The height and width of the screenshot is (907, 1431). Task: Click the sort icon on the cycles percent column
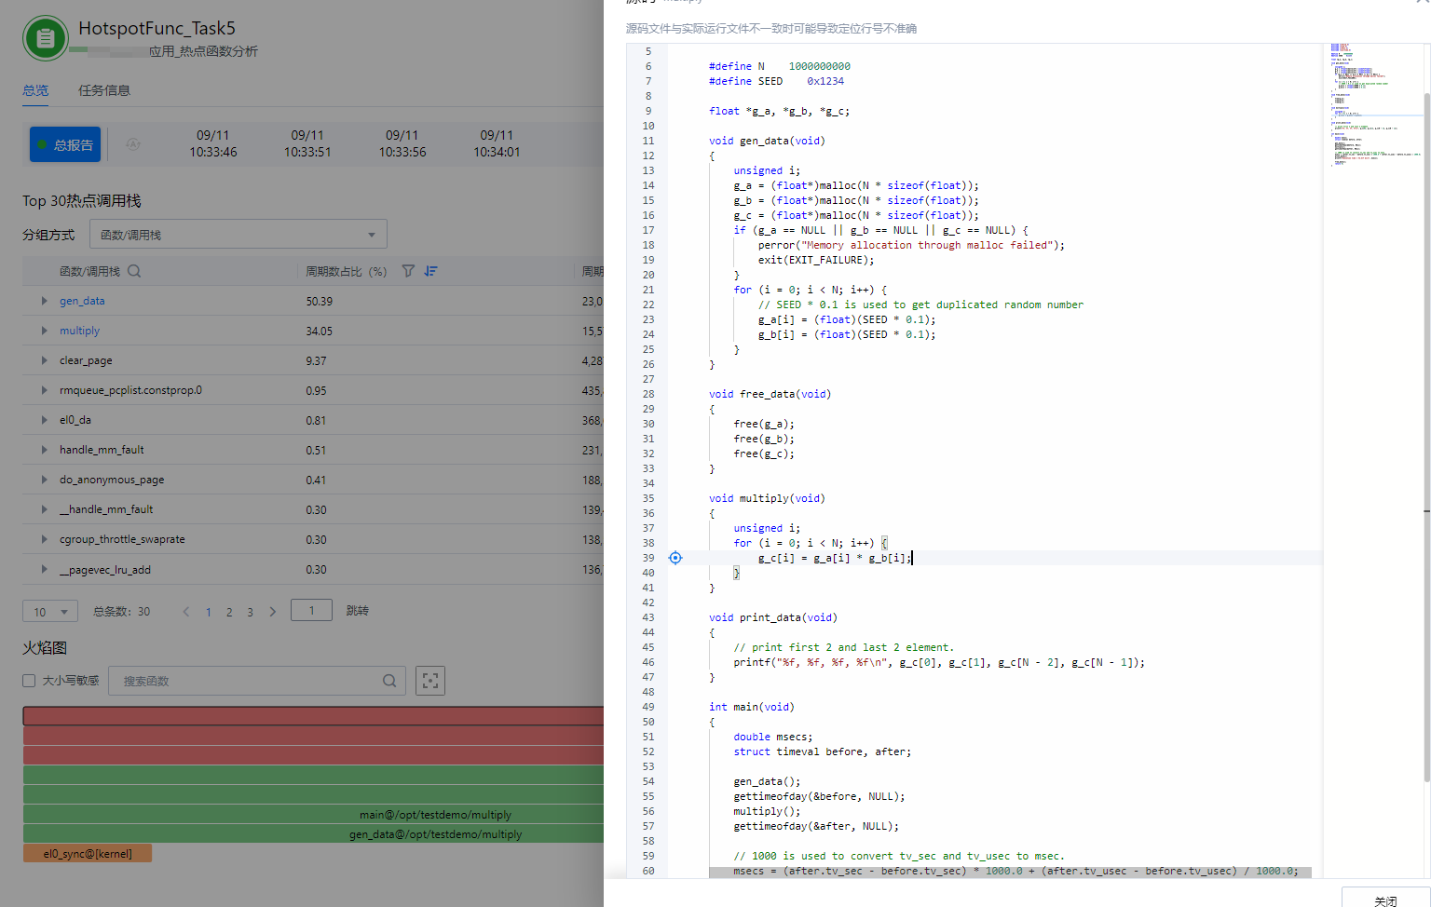point(430,271)
